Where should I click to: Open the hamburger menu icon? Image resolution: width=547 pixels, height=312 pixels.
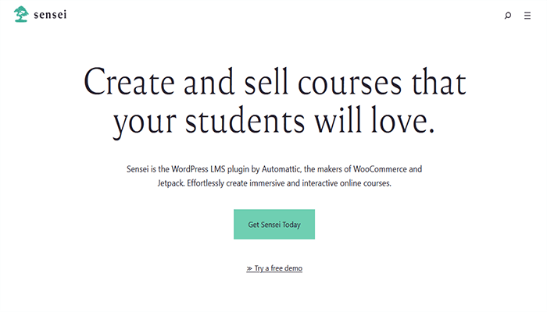tap(527, 15)
